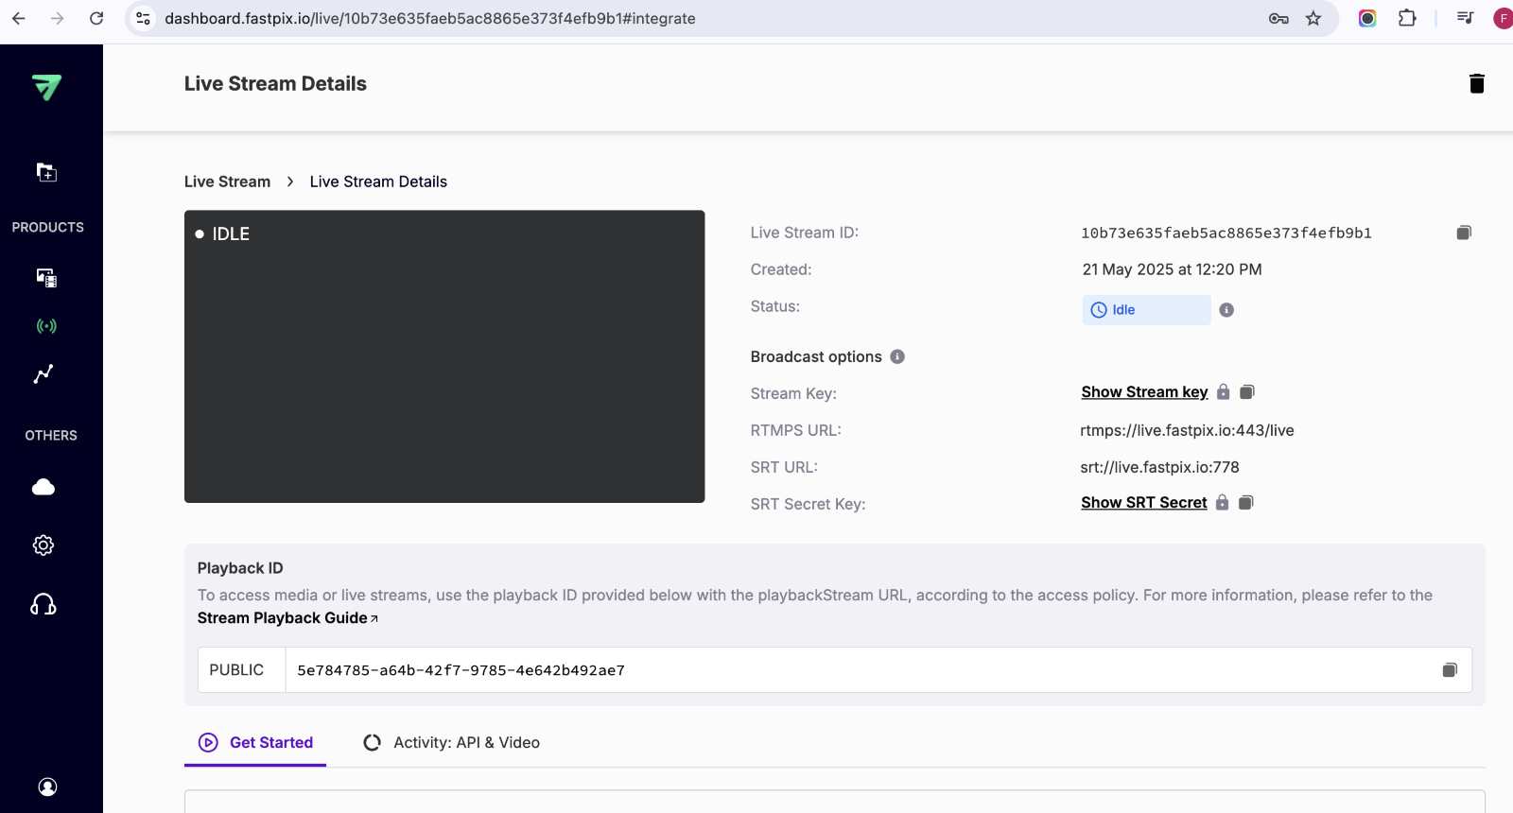This screenshot has height=813, width=1513.
Task: Open the live stream broadcast sidebar icon
Action: [x=46, y=326]
